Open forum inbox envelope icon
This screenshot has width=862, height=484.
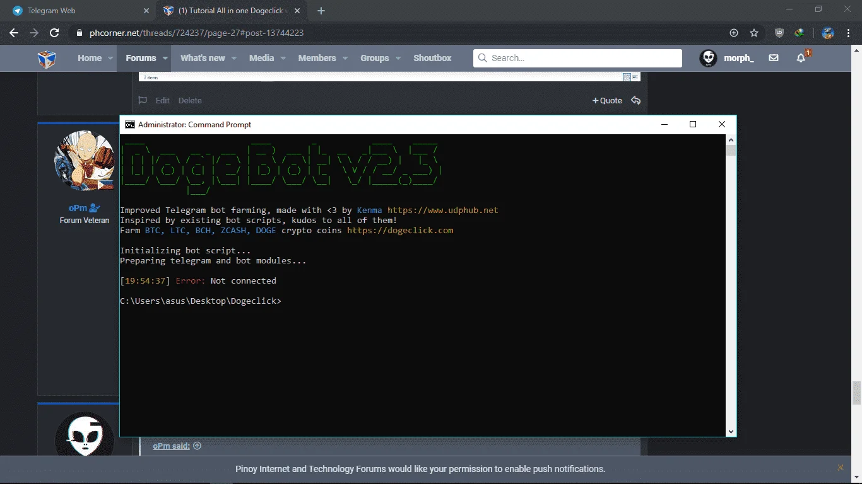pyautogui.click(x=774, y=58)
